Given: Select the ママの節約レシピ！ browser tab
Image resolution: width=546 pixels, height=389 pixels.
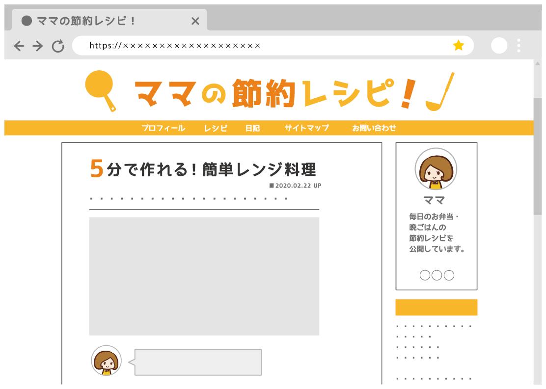Looking at the screenshot, I should [109, 20].
